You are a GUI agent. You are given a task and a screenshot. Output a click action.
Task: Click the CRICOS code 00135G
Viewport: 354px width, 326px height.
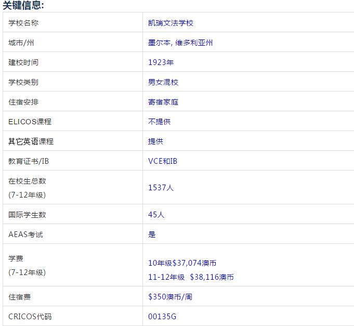[x=162, y=317]
